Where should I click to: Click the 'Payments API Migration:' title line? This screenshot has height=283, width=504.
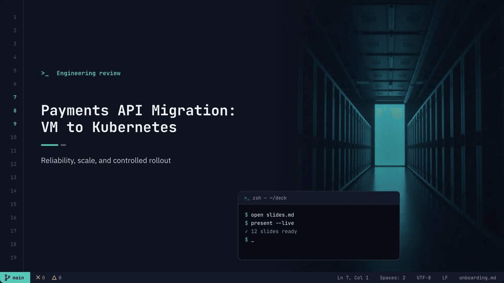point(138,110)
